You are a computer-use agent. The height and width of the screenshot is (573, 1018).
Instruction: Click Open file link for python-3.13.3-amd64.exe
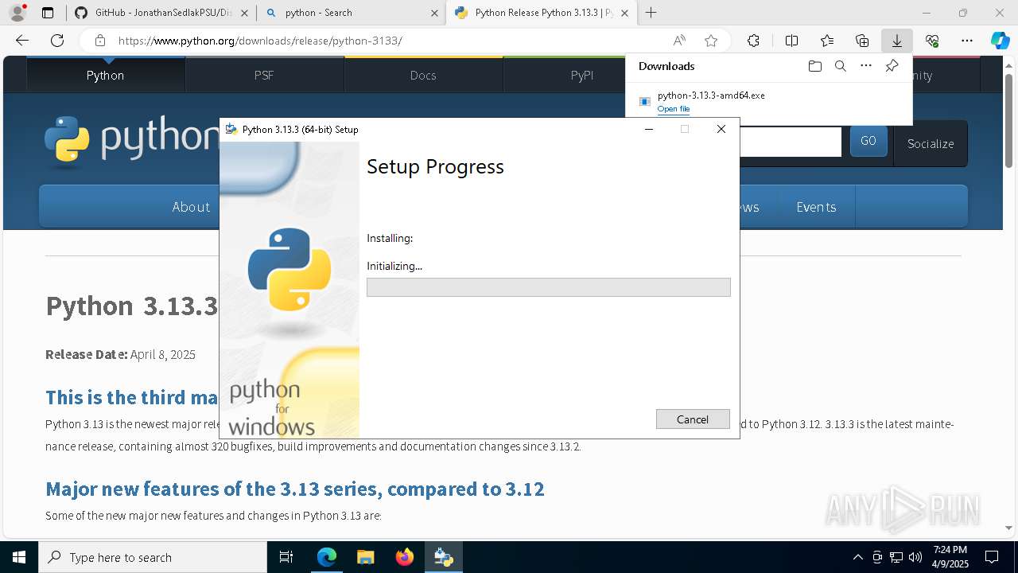coord(674,109)
